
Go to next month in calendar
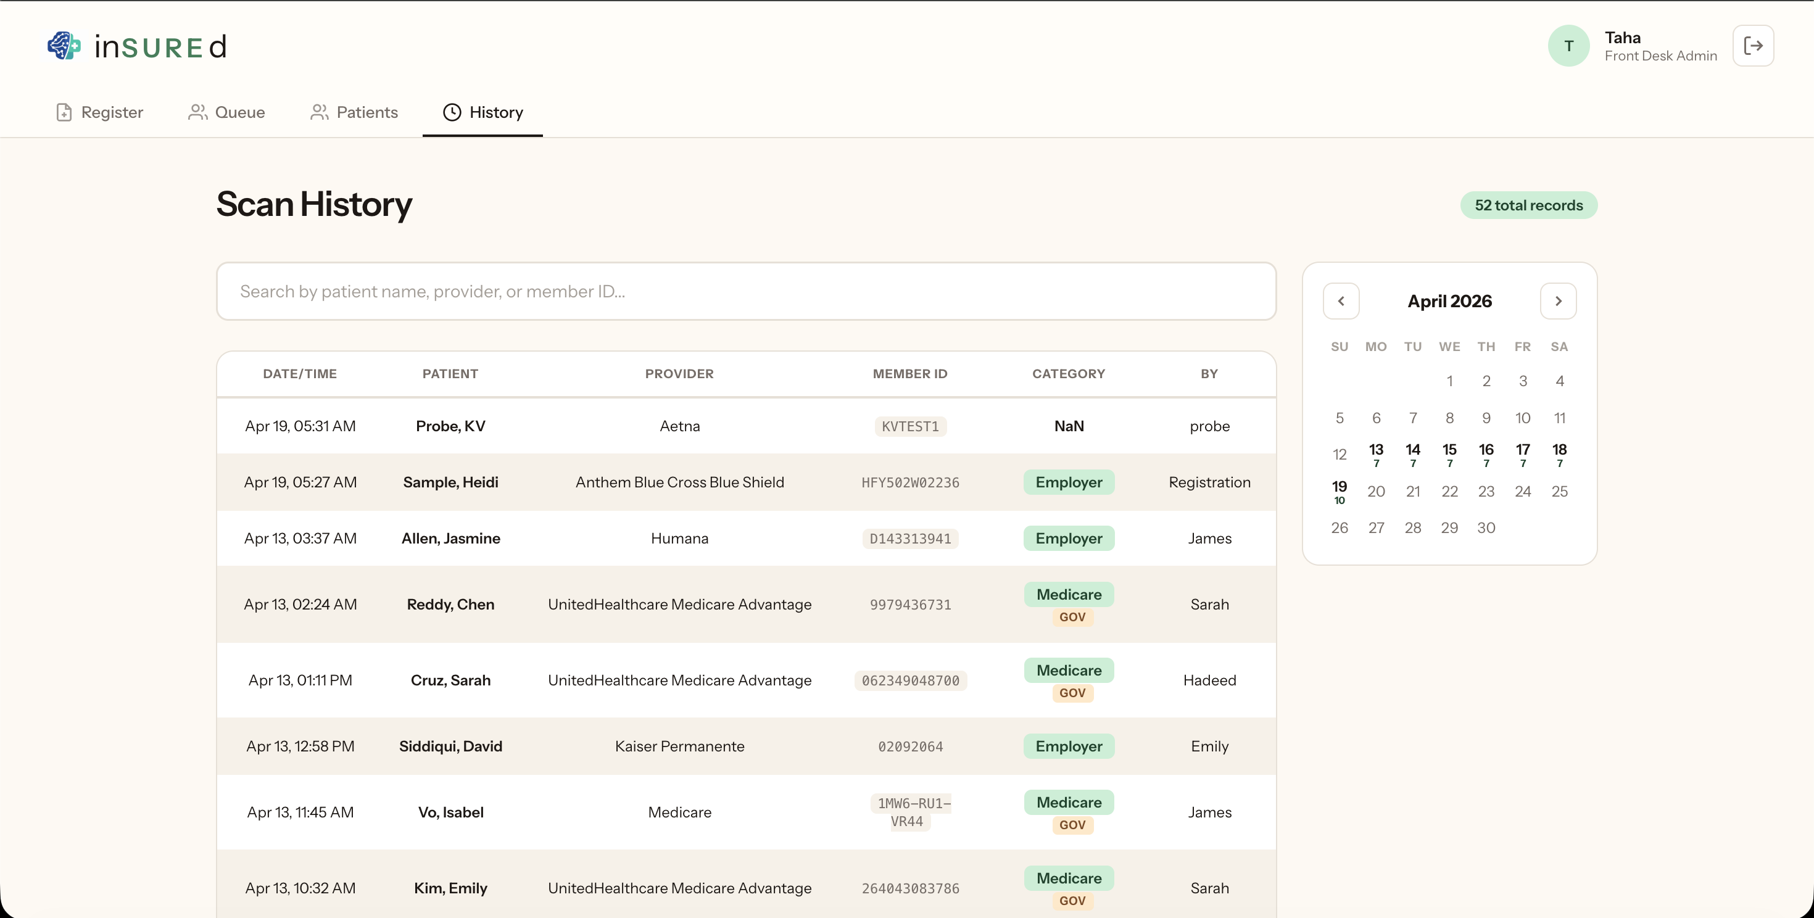1558,301
